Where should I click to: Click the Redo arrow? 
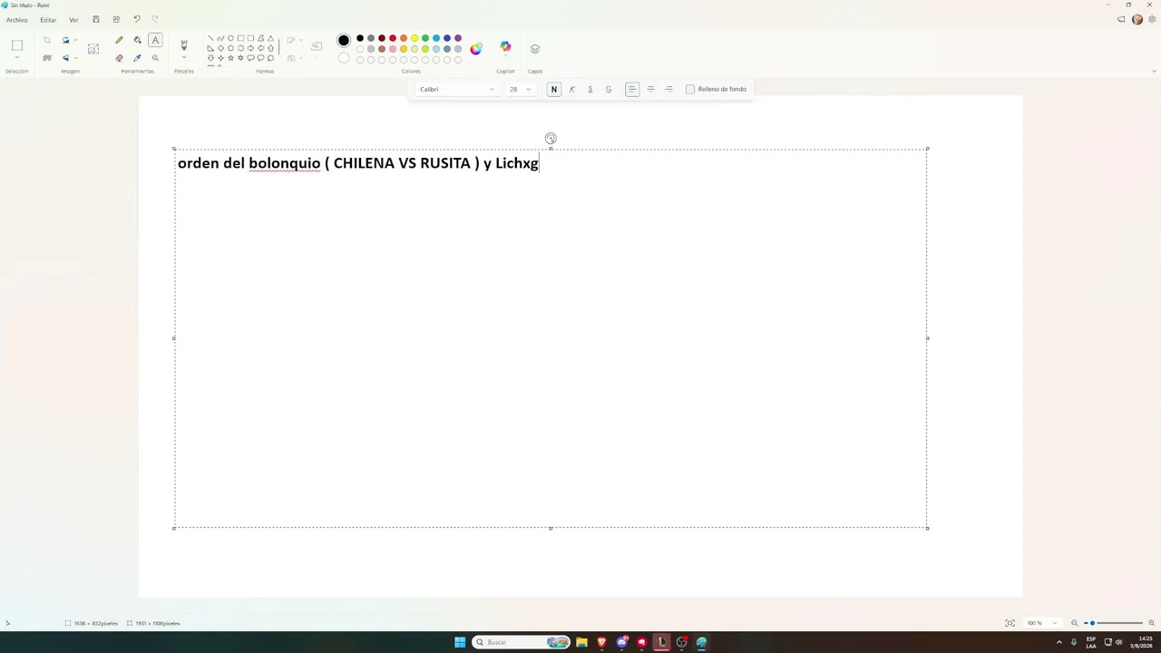[x=155, y=19]
